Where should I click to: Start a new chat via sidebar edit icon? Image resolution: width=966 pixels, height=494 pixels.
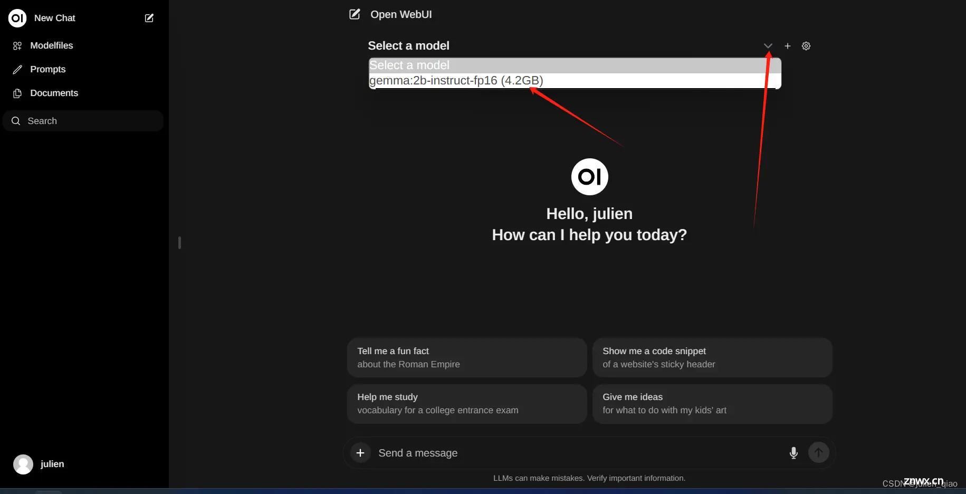149,18
